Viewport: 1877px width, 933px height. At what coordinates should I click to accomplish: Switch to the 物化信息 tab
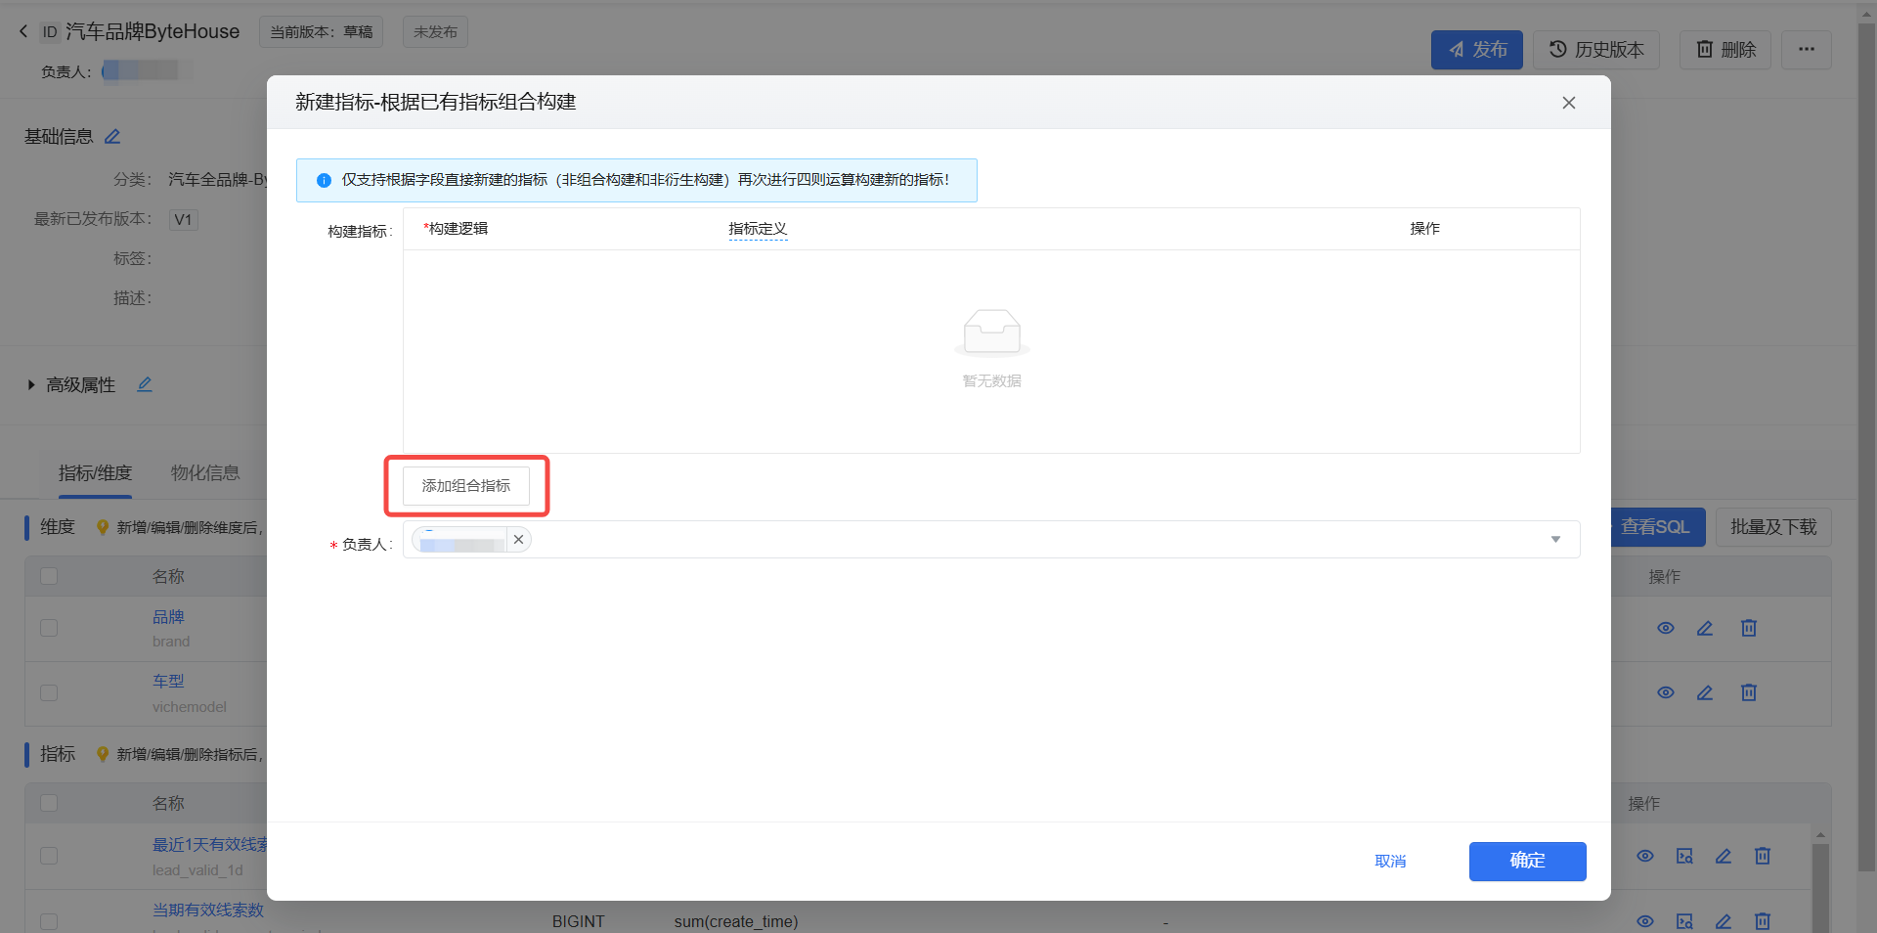coord(205,473)
